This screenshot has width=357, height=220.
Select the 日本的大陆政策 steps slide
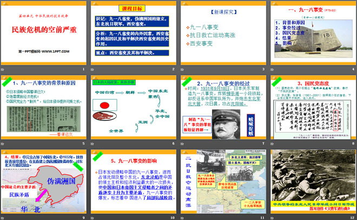tap(134, 107)
